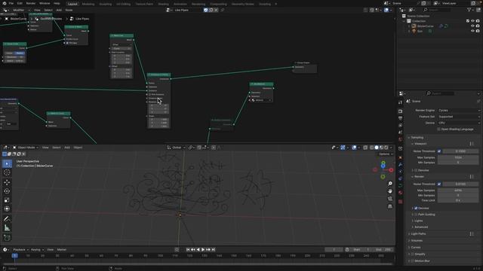The image size is (483, 271).
Task: Select the Transform tool
Action: click(x=7, y=209)
